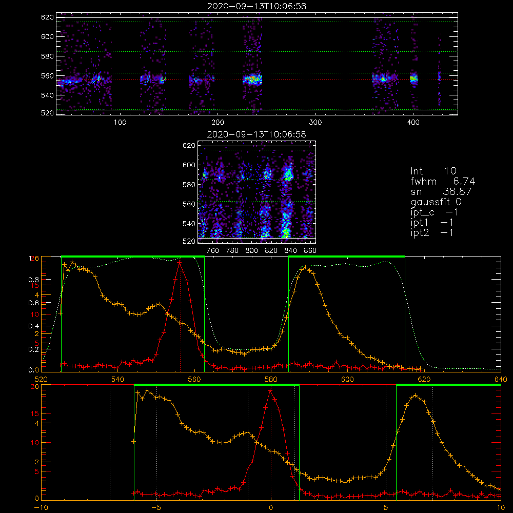Viewport: 513px width, 513px height.
Task: Click x-axis label 600 on third plot
Action: point(348,379)
